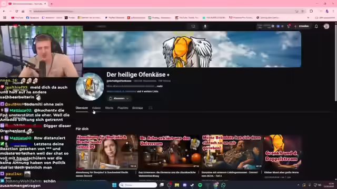The image size is (337, 189).
Task: Click the YouTube search magnifier icon
Action: point(193,26)
